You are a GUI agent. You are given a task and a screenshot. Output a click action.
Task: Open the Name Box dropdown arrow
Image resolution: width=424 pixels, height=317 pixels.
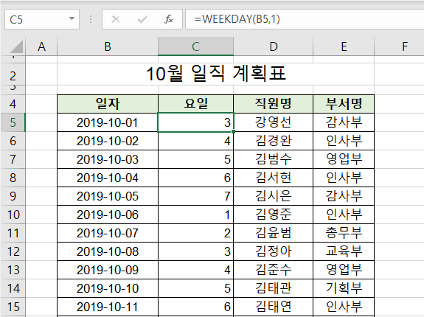(x=72, y=19)
